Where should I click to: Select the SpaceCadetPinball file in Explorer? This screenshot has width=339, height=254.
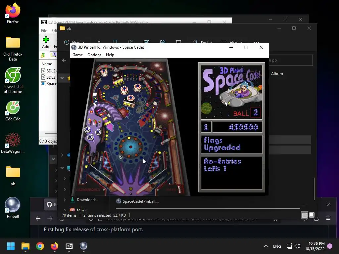(138, 201)
